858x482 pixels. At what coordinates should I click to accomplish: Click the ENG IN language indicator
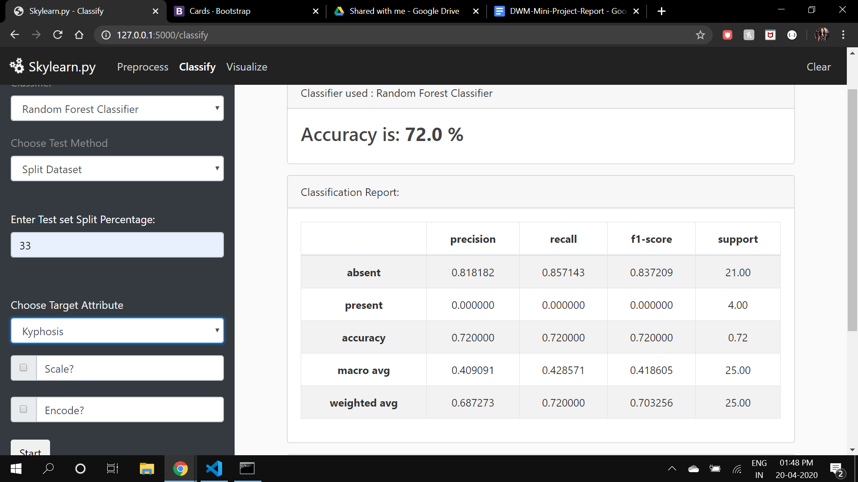pos(759,469)
